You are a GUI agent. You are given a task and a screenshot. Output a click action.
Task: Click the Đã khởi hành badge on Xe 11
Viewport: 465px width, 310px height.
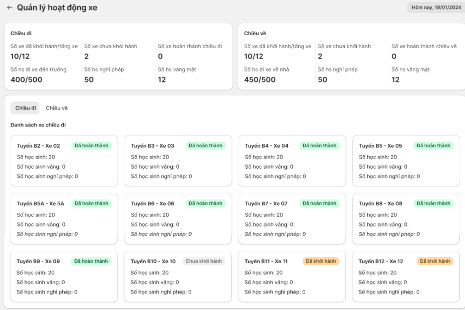pos(321,261)
